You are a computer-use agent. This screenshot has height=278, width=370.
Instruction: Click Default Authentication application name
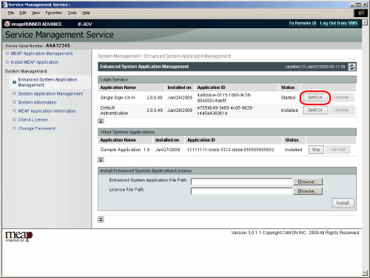[114, 110]
